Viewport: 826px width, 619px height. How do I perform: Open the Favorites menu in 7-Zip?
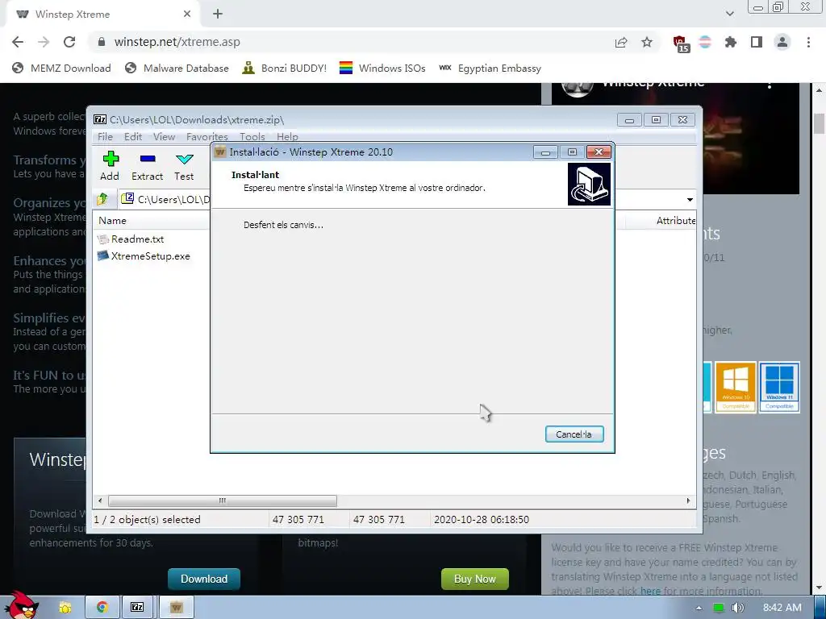pyautogui.click(x=206, y=136)
